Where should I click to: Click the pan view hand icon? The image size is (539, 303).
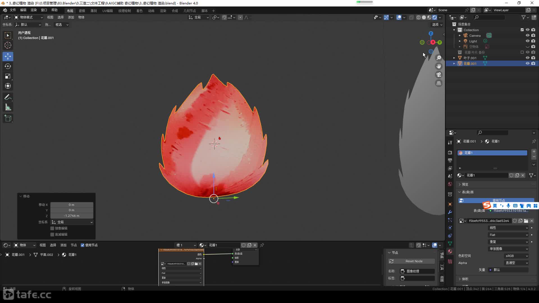438,66
